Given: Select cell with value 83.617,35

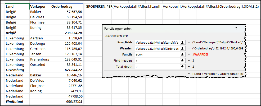Looking at the screenshot, I should (67, 27).
